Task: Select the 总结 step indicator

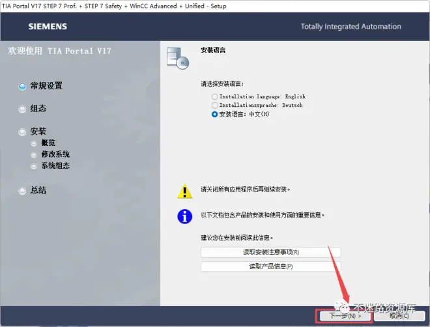Action: point(22,191)
